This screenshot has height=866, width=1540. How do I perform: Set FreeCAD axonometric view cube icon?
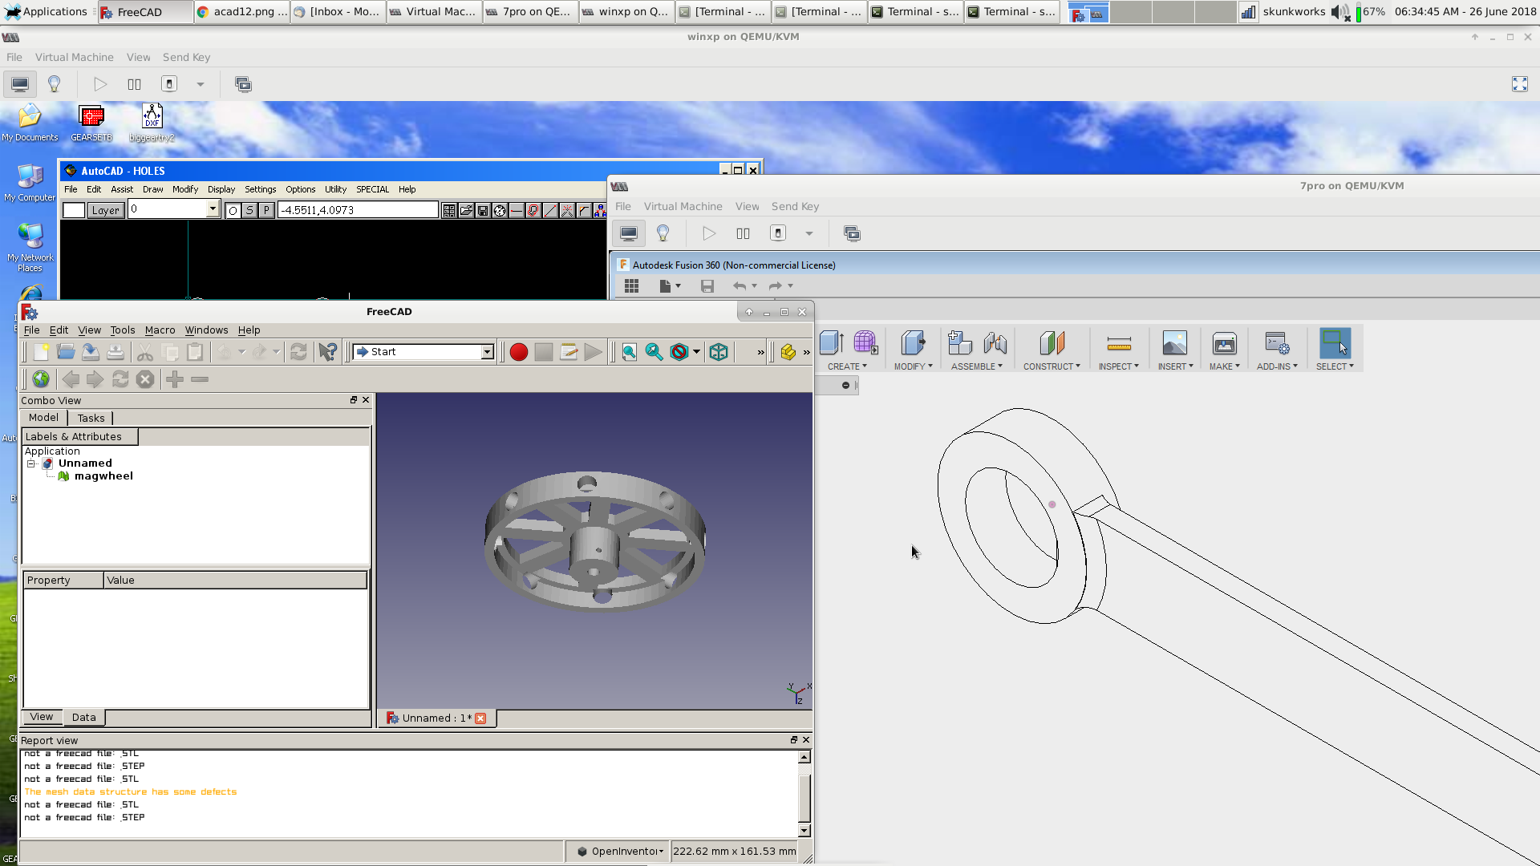click(719, 352)
